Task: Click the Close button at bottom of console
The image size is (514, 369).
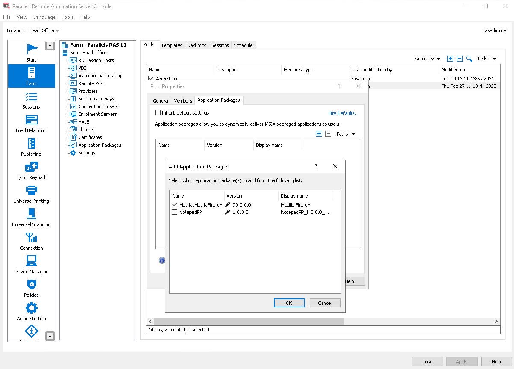Action: coord(427,361)
